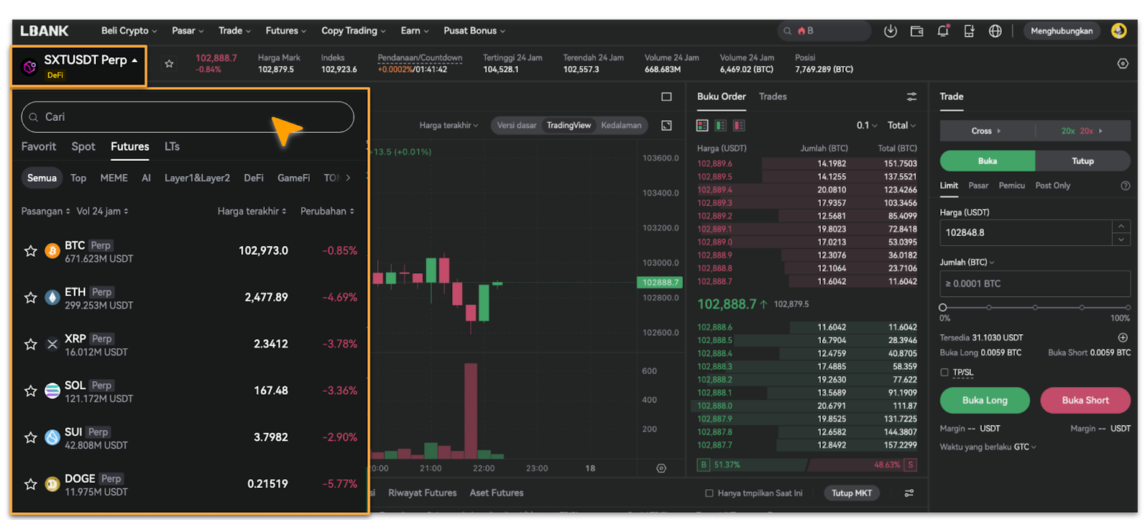Viewport: 1145px width, 520px height.
Task: Open the wallet icon in header
Action: [x=917, y=31]
